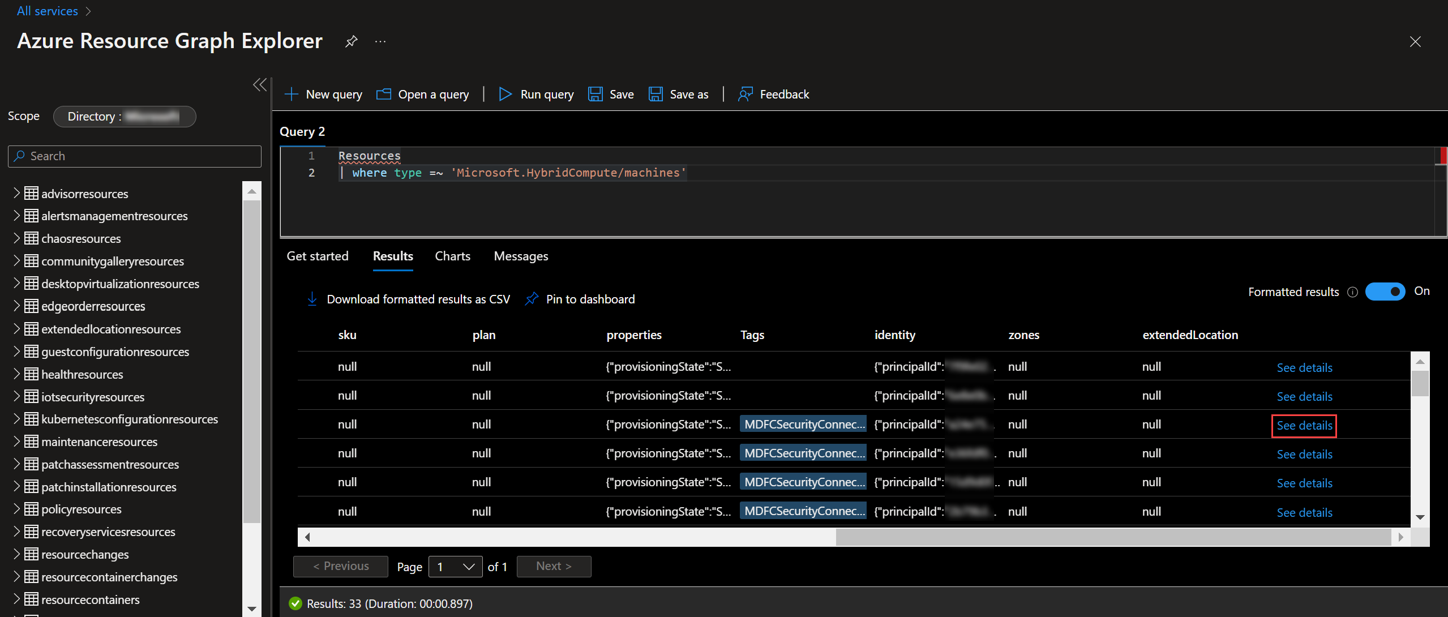Click the download CSV arrow icon
Viewport: 1448px width, 617px height.
(x=312, y=299)
